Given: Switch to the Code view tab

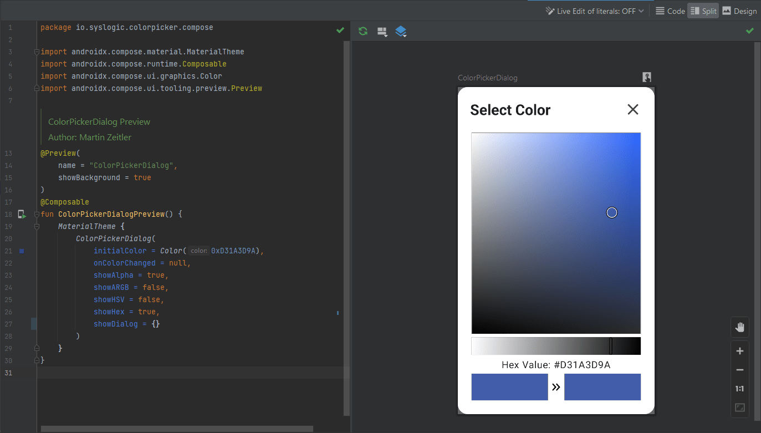Looking at the screenshot, I should pyautogui.click(x=670, y=10).
